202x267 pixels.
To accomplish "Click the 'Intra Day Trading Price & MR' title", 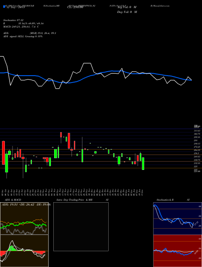I will [74, 200].
